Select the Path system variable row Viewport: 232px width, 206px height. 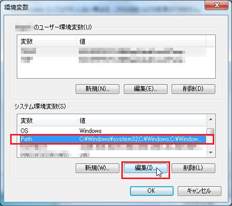pos(112,139)
